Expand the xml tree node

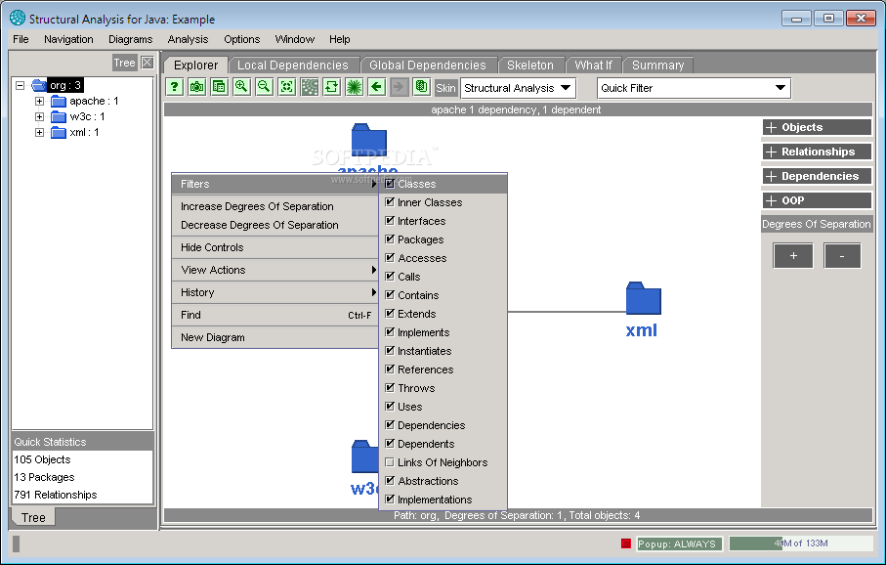tap(39, 132)
